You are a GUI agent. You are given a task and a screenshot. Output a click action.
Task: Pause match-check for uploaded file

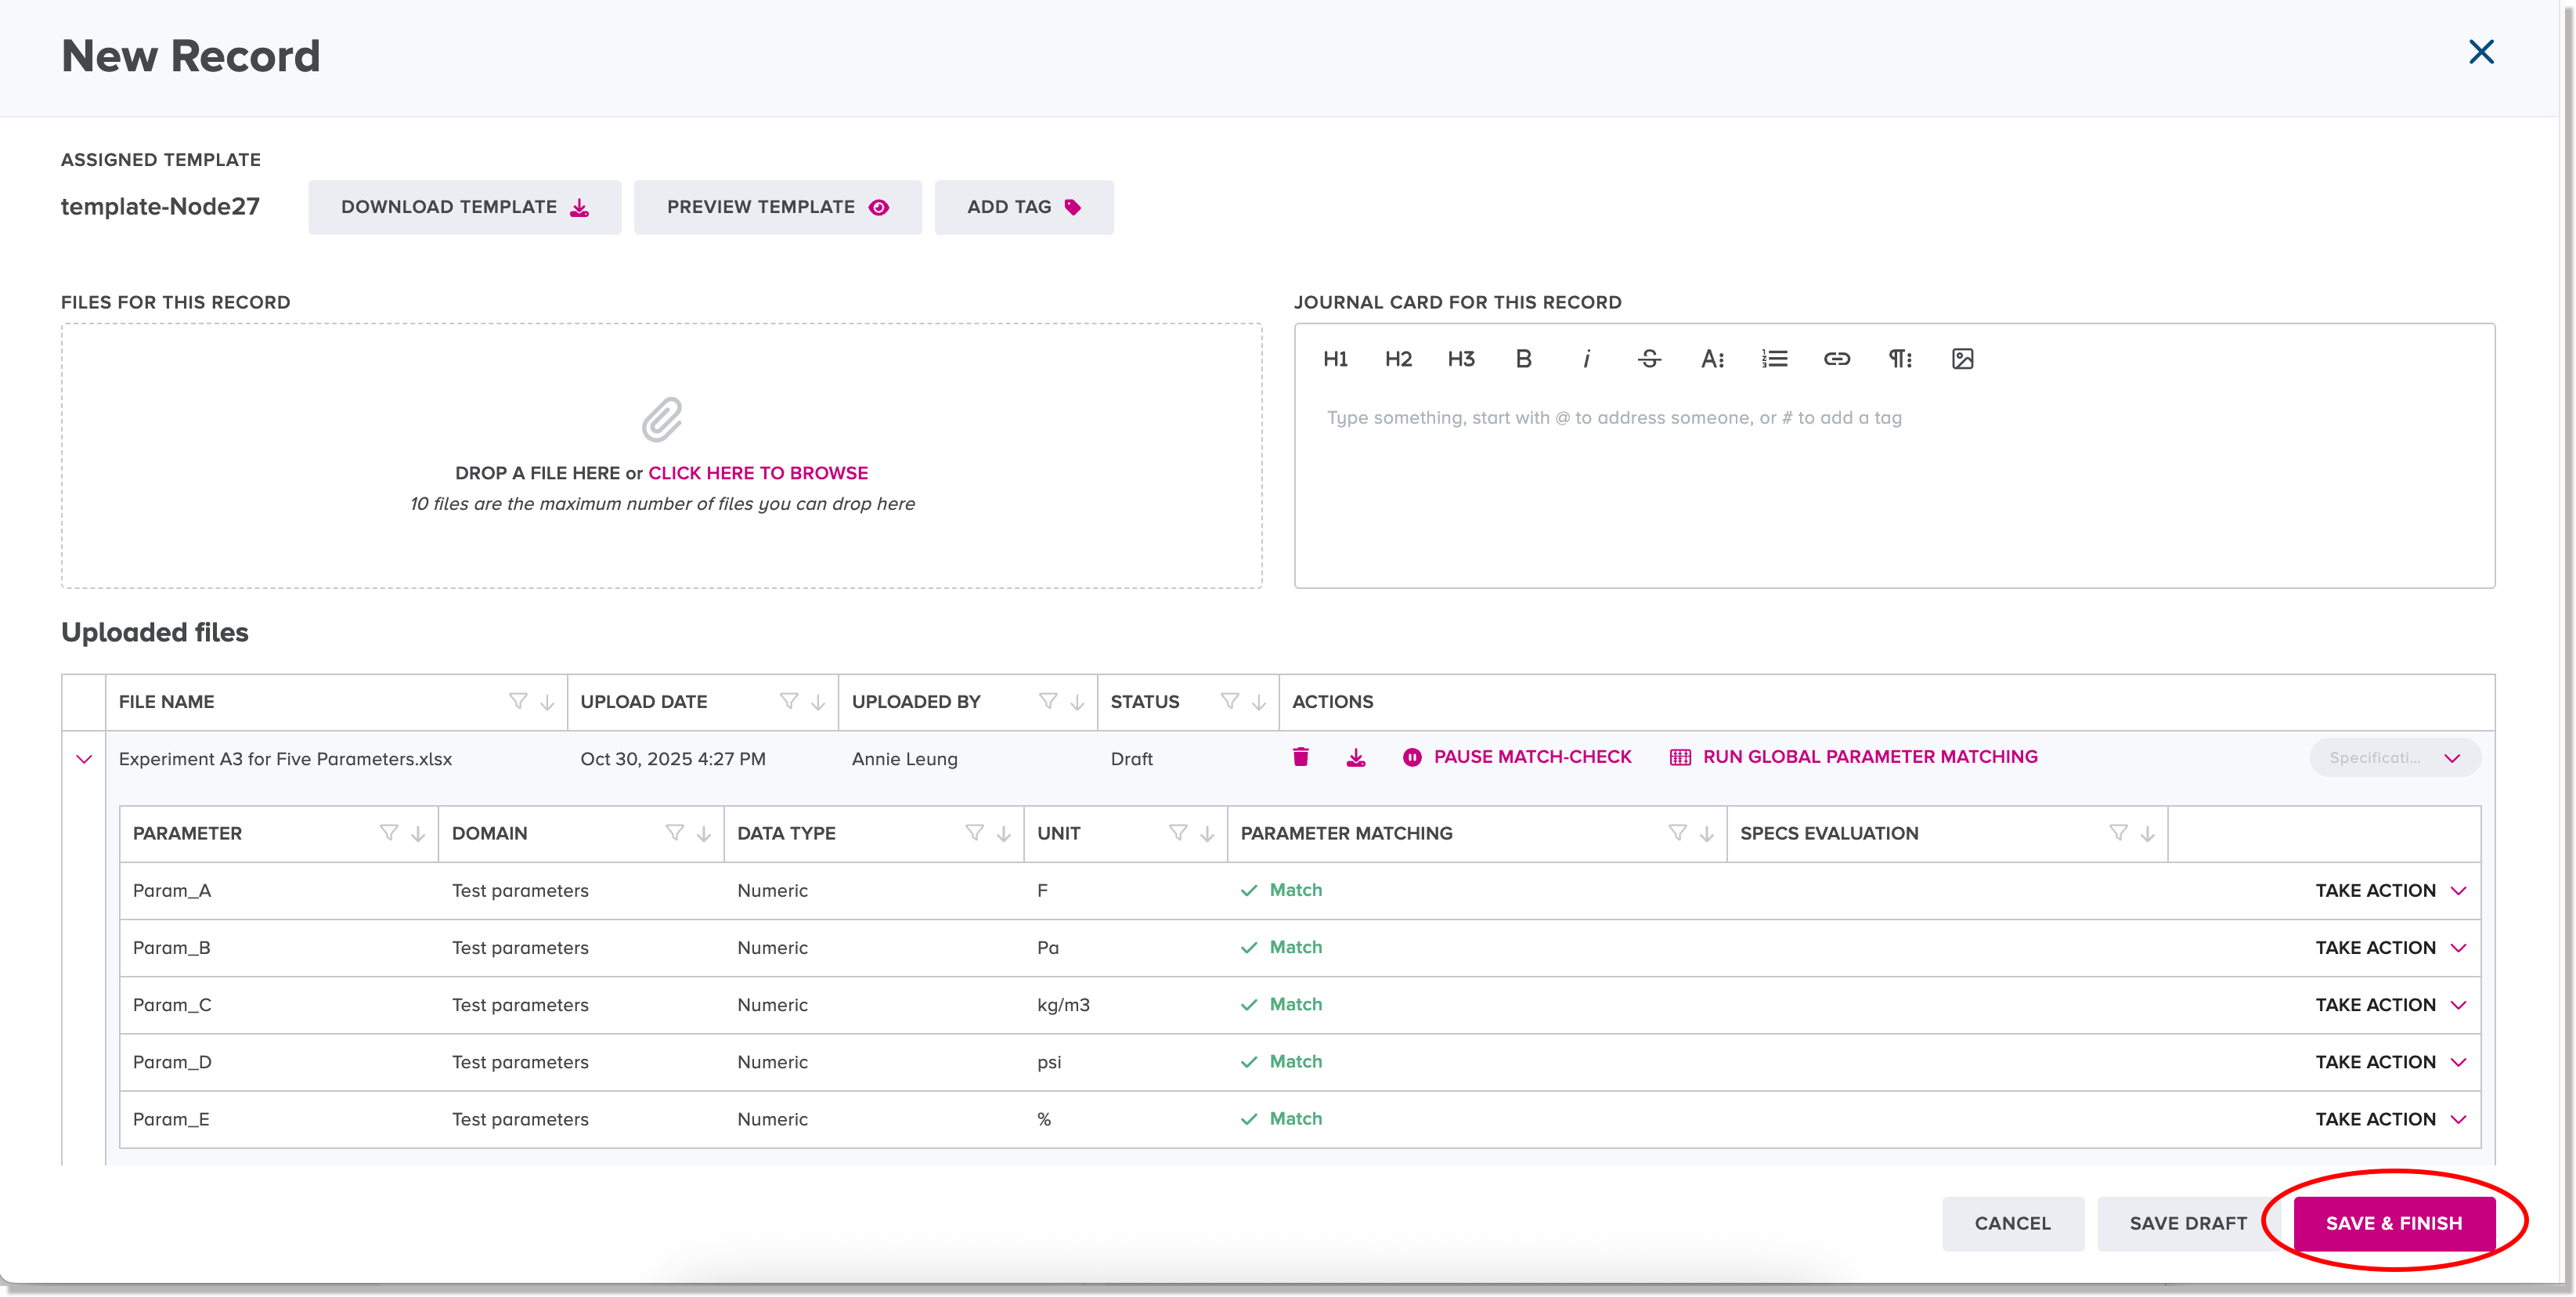click(x=1516, y=757)
